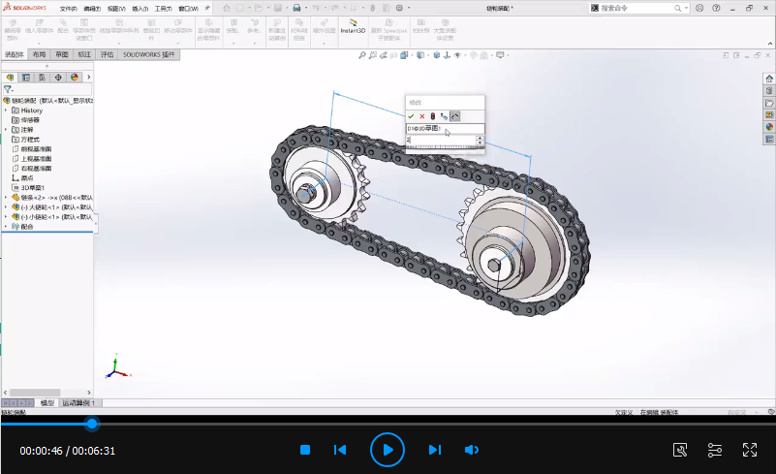Expand the History folder
776x474 pixels.
click(x=6, y=111)
